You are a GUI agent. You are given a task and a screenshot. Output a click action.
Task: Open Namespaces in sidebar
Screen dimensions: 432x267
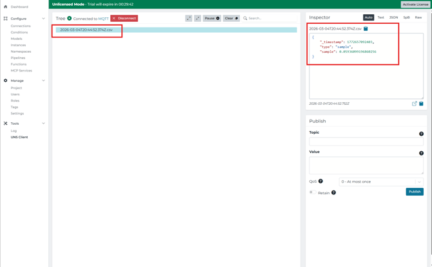point(21,51)
